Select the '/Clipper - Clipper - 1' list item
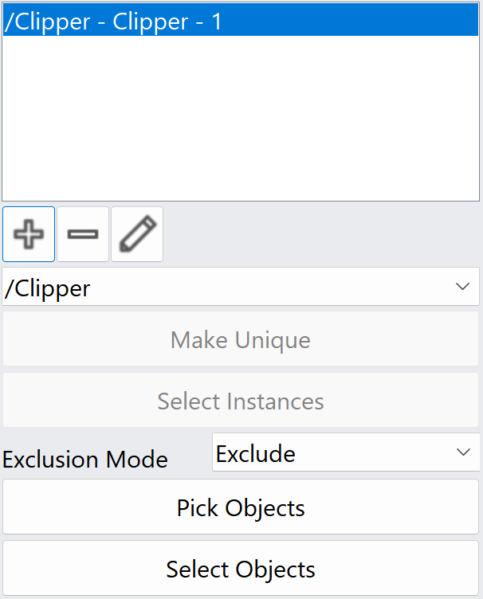The height and width of the screenshot is (599, 483). click(241, 21)
